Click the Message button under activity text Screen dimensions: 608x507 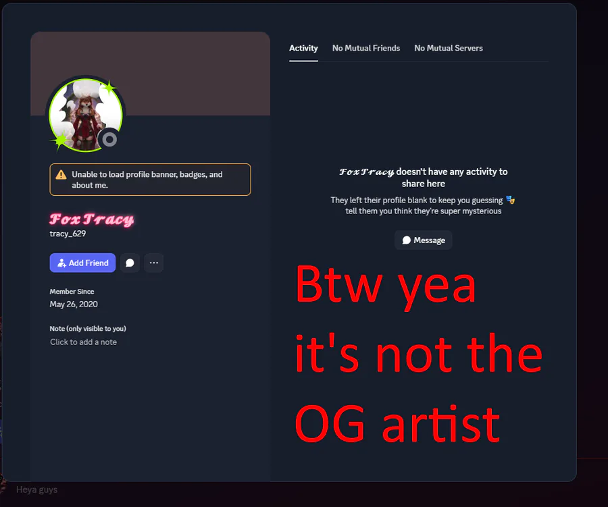click(423, 240)
